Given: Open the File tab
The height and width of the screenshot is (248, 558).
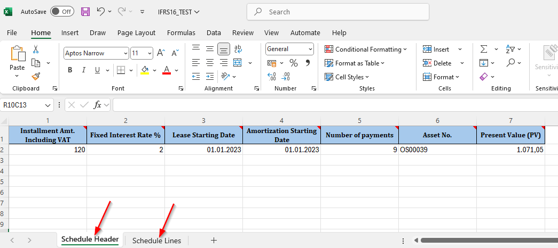Looking at the screenshot, I should pyautogui.click(x=12, y=32).
